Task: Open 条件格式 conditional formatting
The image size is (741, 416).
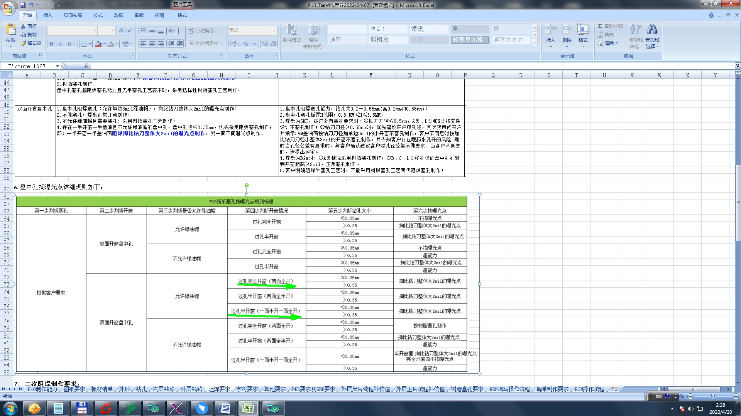Action: (x=291, y=35)
